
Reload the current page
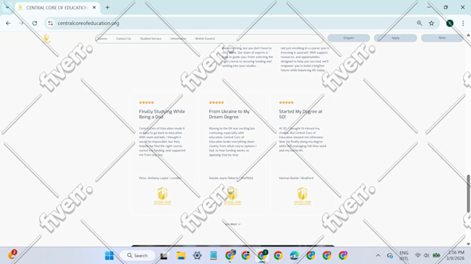(x=35, y=23)
